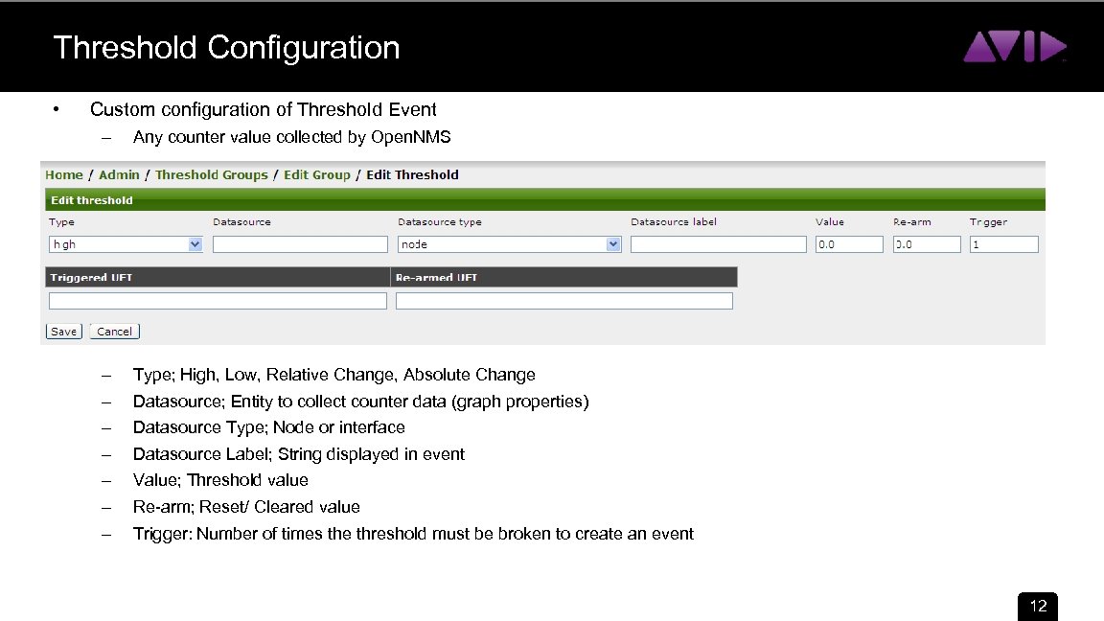The image size is (1104, 621).
Task: Open the Datasource type dropdown showing node
Action: coord(498,243)
